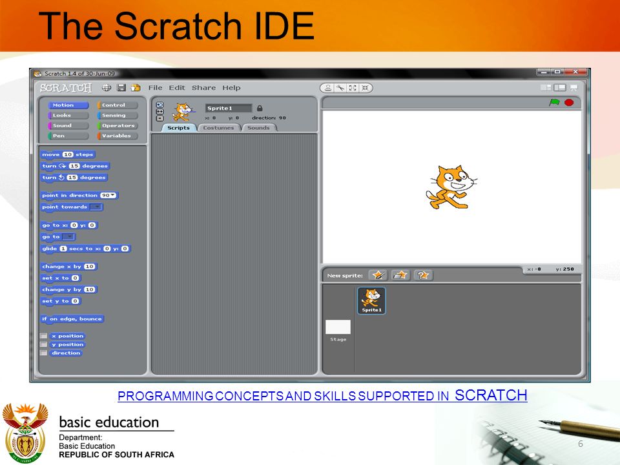Screen dimensions: 620x465
Task: Choose new sprite from file
Action: [x=400, y=275]
